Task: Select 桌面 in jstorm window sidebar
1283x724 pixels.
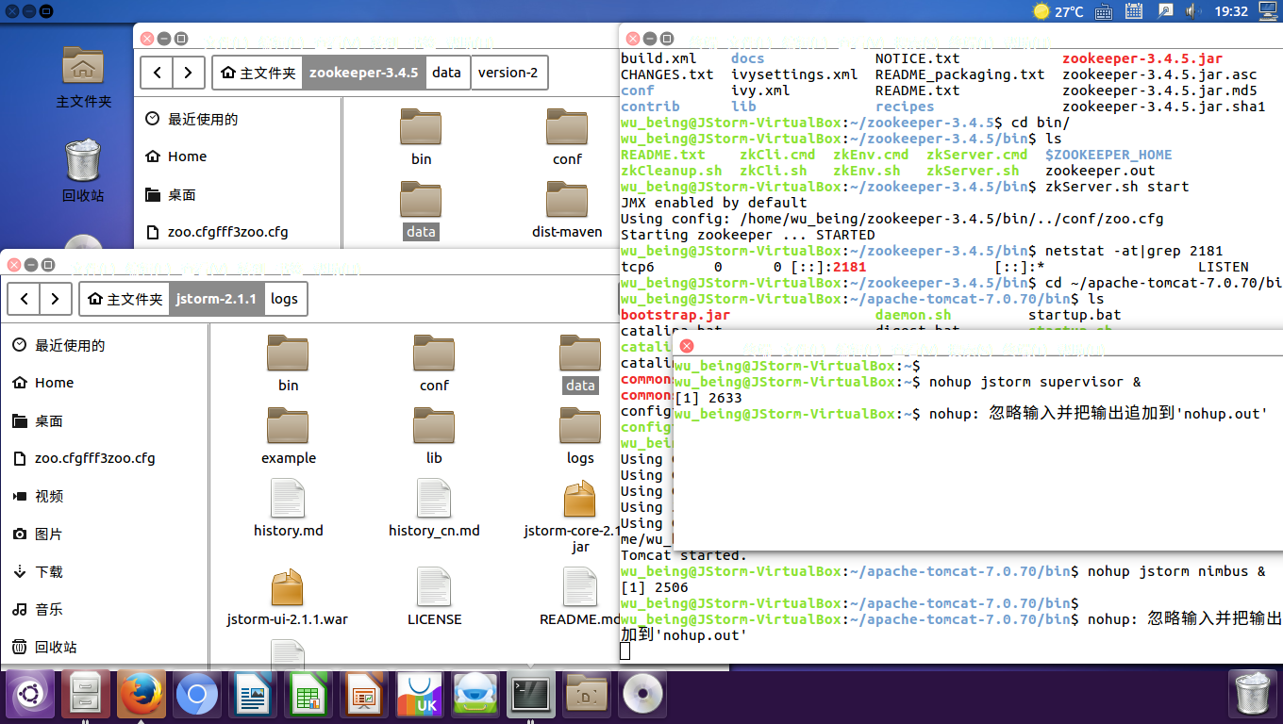Action: [104, 420]
